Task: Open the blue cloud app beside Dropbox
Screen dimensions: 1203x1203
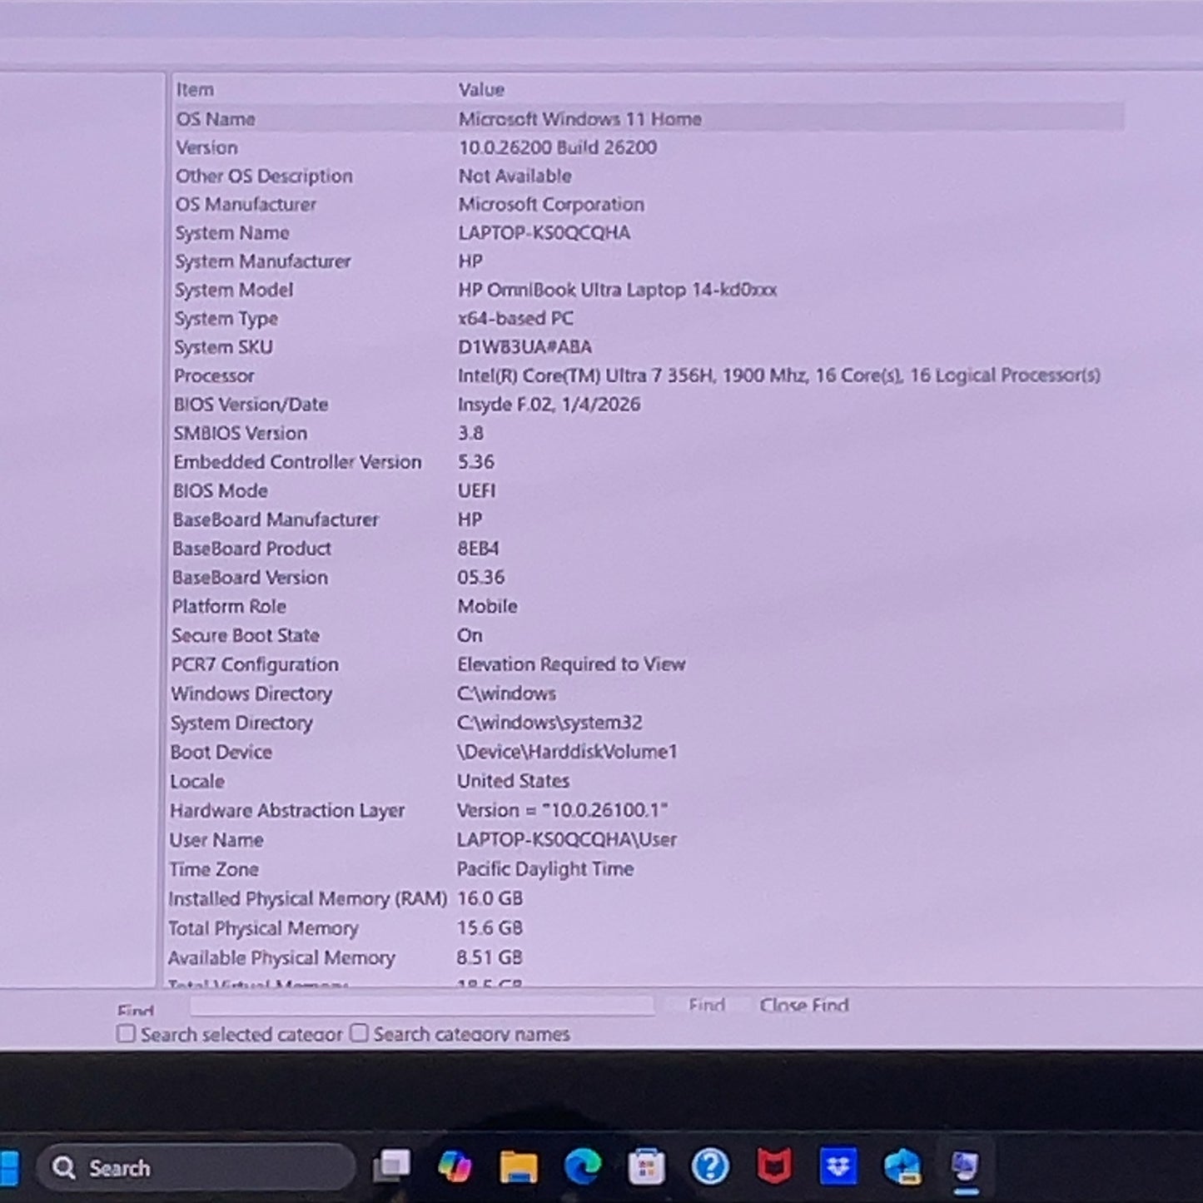Action: pyautogui.click(x=902, y=1166)
